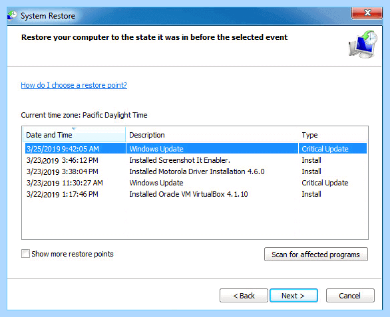Click Critical Update type for 11:30:27 AM row
Screen dimensions: 390x317
pyautogui.click(x=325, y=183)
